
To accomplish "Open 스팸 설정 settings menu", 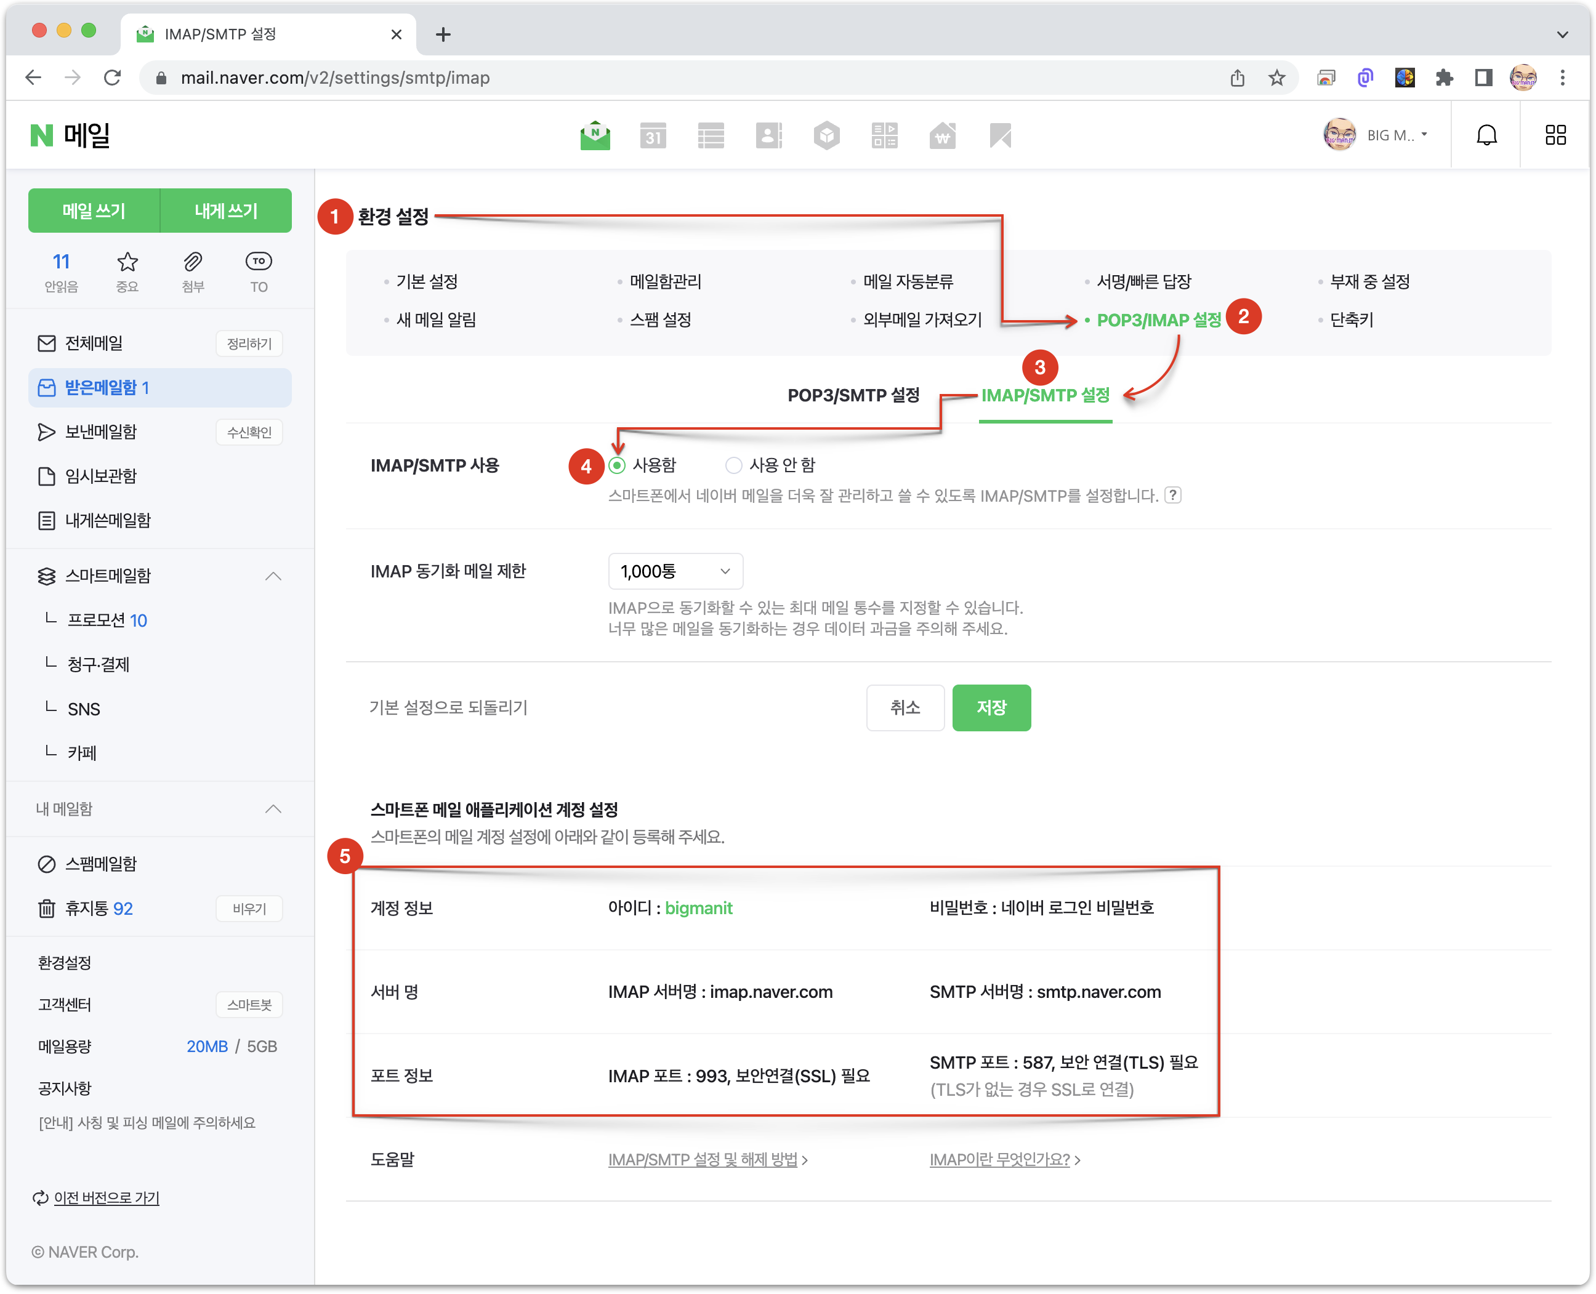I will (x=661, y=319).
